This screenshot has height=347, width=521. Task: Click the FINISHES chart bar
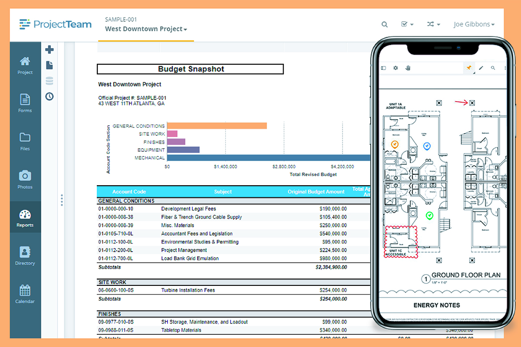pyautogui.click(x=176, y=142)
